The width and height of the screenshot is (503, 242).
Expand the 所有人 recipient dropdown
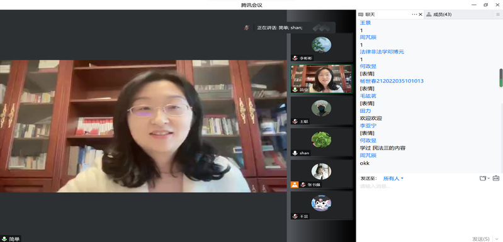coord(393,179)
